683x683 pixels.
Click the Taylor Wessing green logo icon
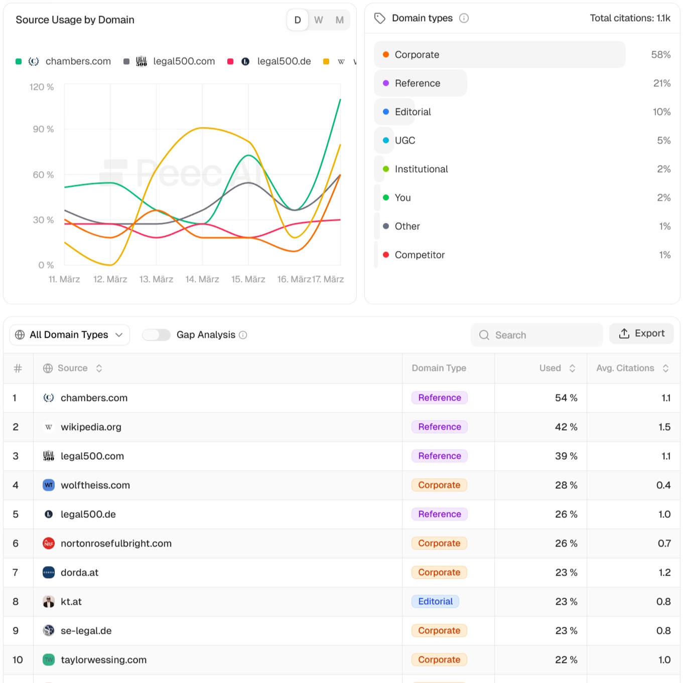coord(48,659)
